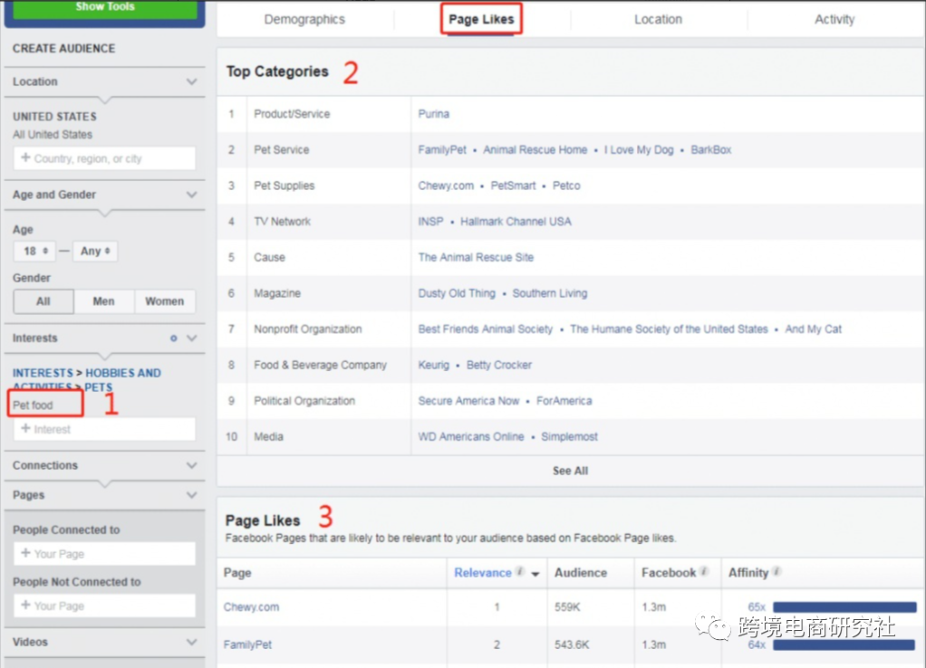Open The Animal Rescue Site link

(x=476, y=257)
